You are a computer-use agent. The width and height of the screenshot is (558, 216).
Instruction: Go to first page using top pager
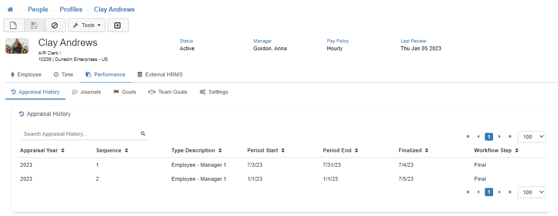click(x=468, y=137)
